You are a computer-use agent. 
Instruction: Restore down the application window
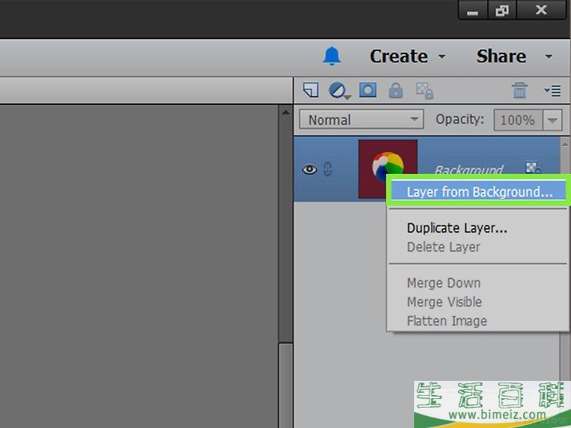coord(501,10)
